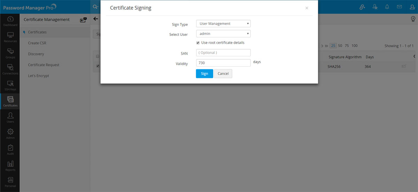Open Personal in the sidebar

10,182
